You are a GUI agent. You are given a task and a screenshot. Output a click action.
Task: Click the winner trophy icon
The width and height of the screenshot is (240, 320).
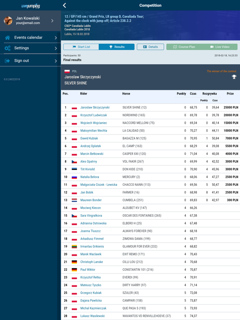coord(234,77)
